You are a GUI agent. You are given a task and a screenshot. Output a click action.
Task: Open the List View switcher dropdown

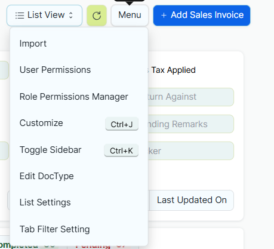click(x=44, y=16)
